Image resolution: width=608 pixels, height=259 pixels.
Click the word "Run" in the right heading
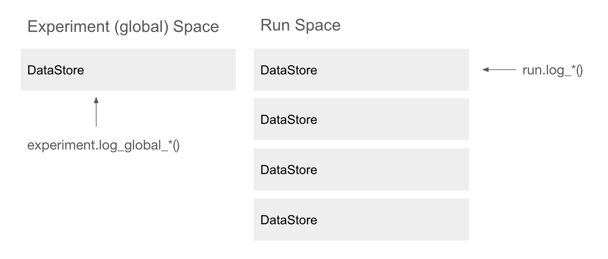[275, 25]
